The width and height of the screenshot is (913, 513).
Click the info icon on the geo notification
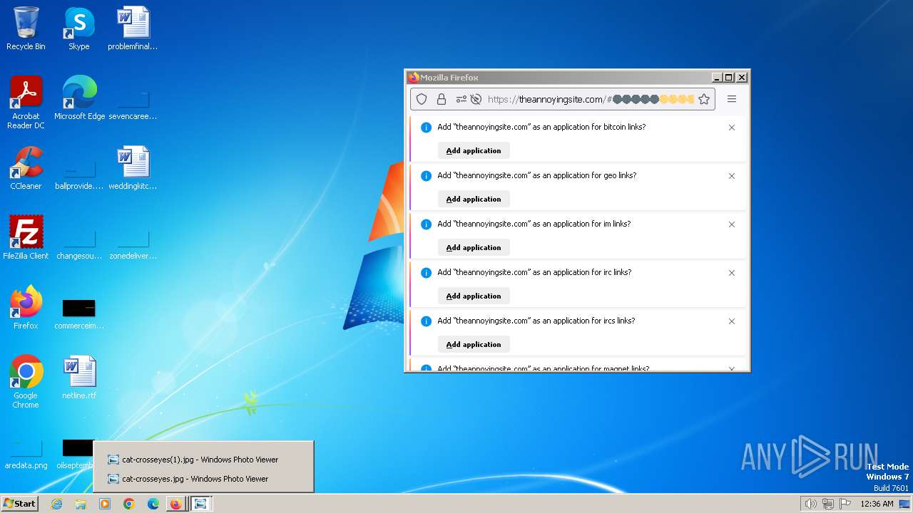point(426,176)
